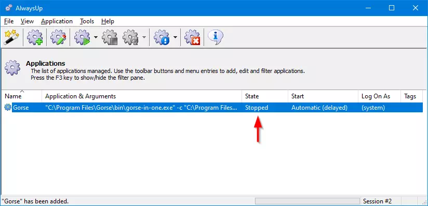Screen dimensions: 428x206
Task: Sort by the Log On As column
Action: (x=379, y=96)
